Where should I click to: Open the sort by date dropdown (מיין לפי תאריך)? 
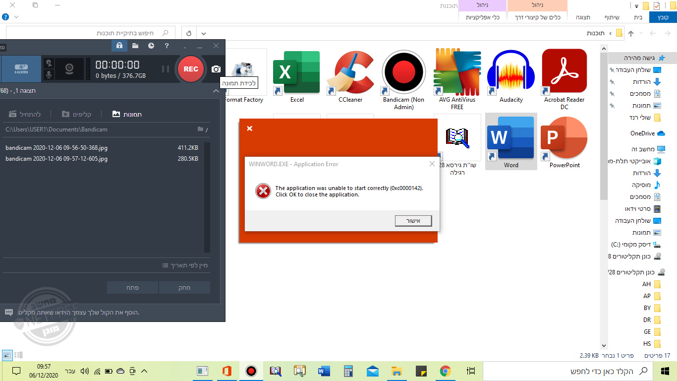point(185,265)
